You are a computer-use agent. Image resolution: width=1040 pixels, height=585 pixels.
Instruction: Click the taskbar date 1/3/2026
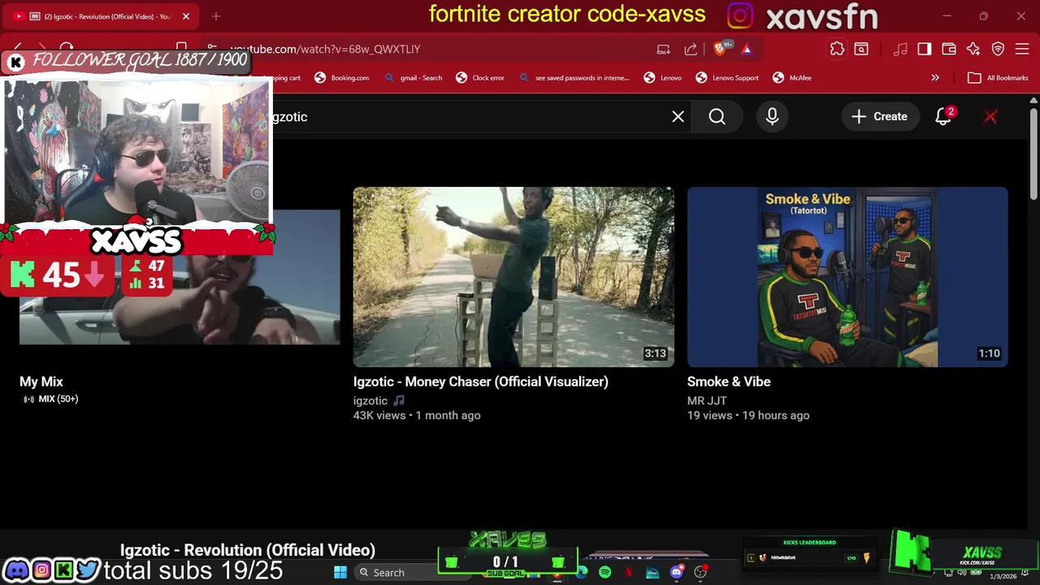1003,576
